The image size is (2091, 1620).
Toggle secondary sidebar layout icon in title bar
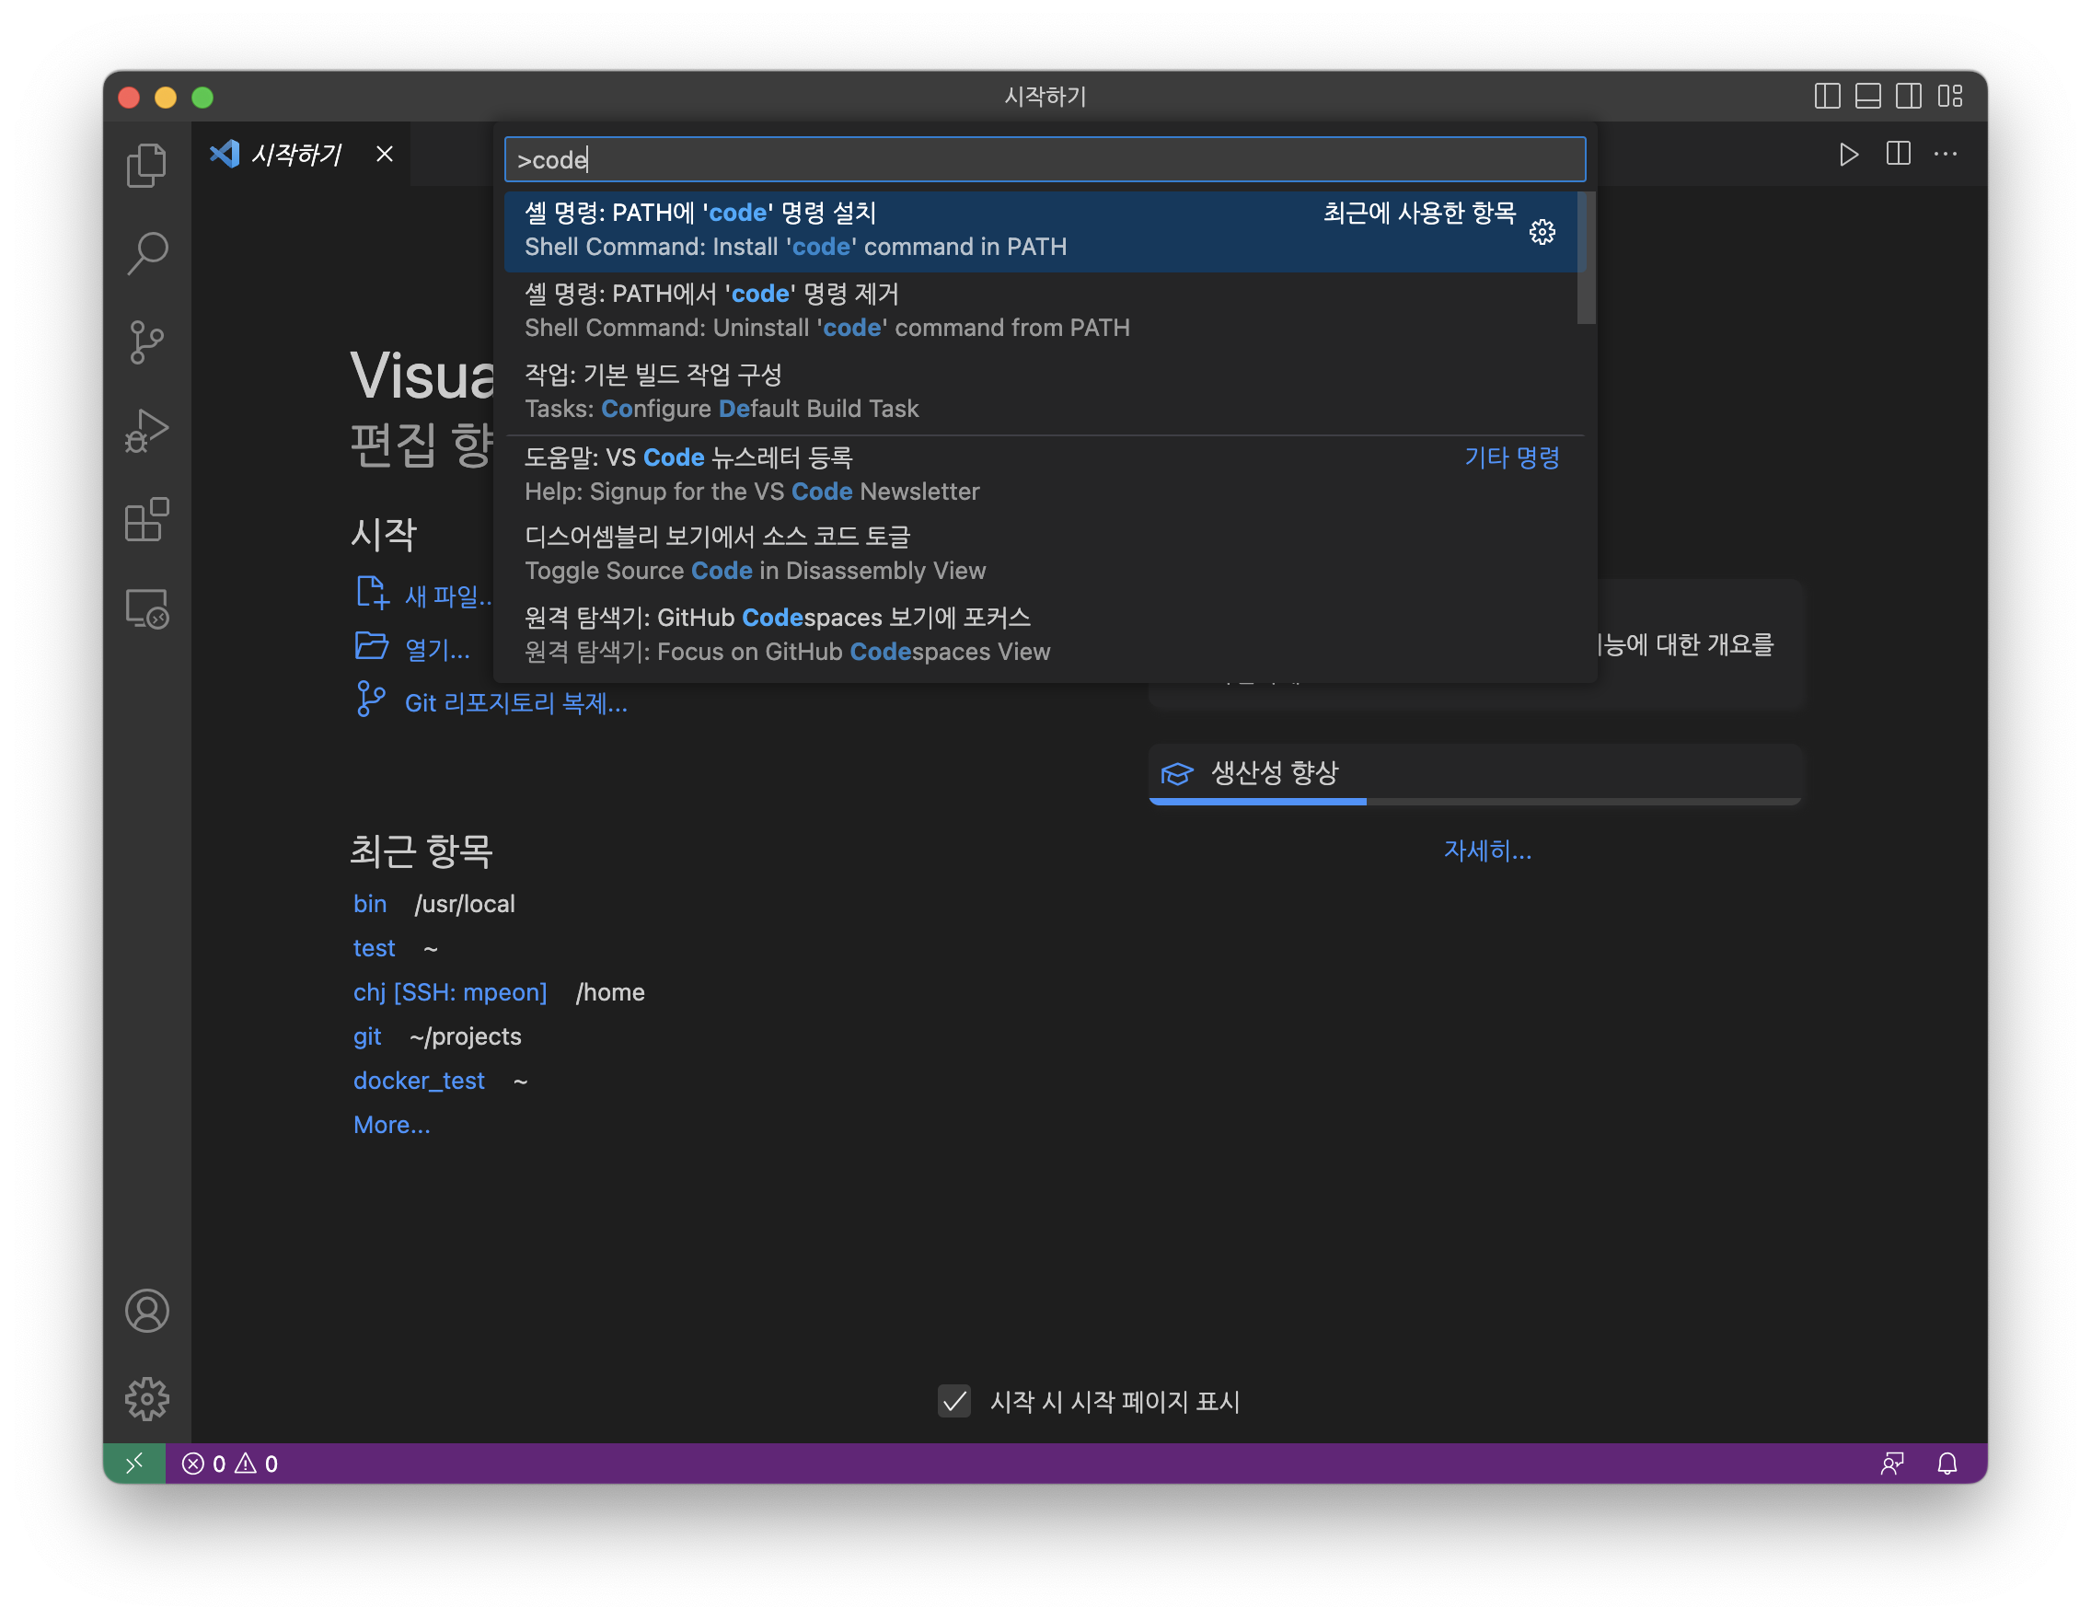pos(1908,96)
